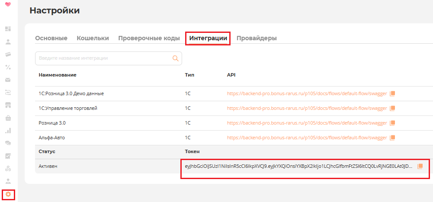This screenshot has height=202, width=433.
Task: Click the search magnifier icon
Action: pos(176,58)
